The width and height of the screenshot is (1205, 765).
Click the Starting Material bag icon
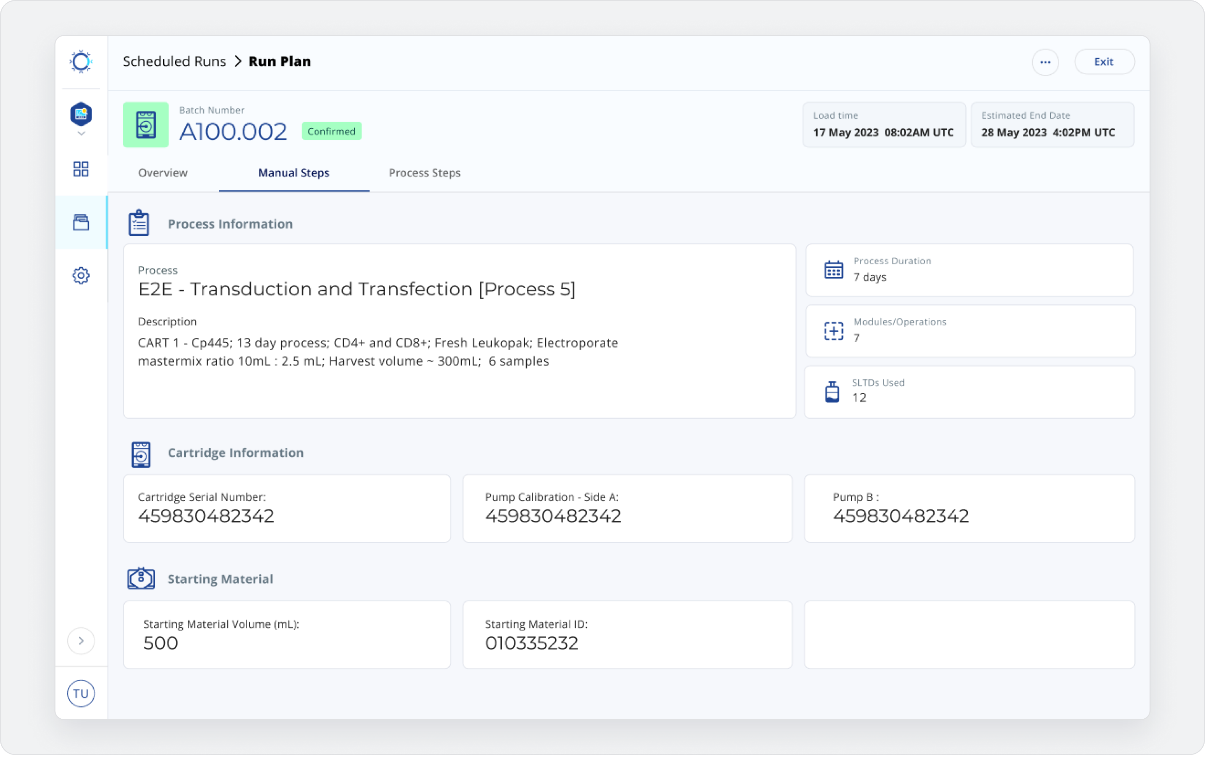pos(141,579)
